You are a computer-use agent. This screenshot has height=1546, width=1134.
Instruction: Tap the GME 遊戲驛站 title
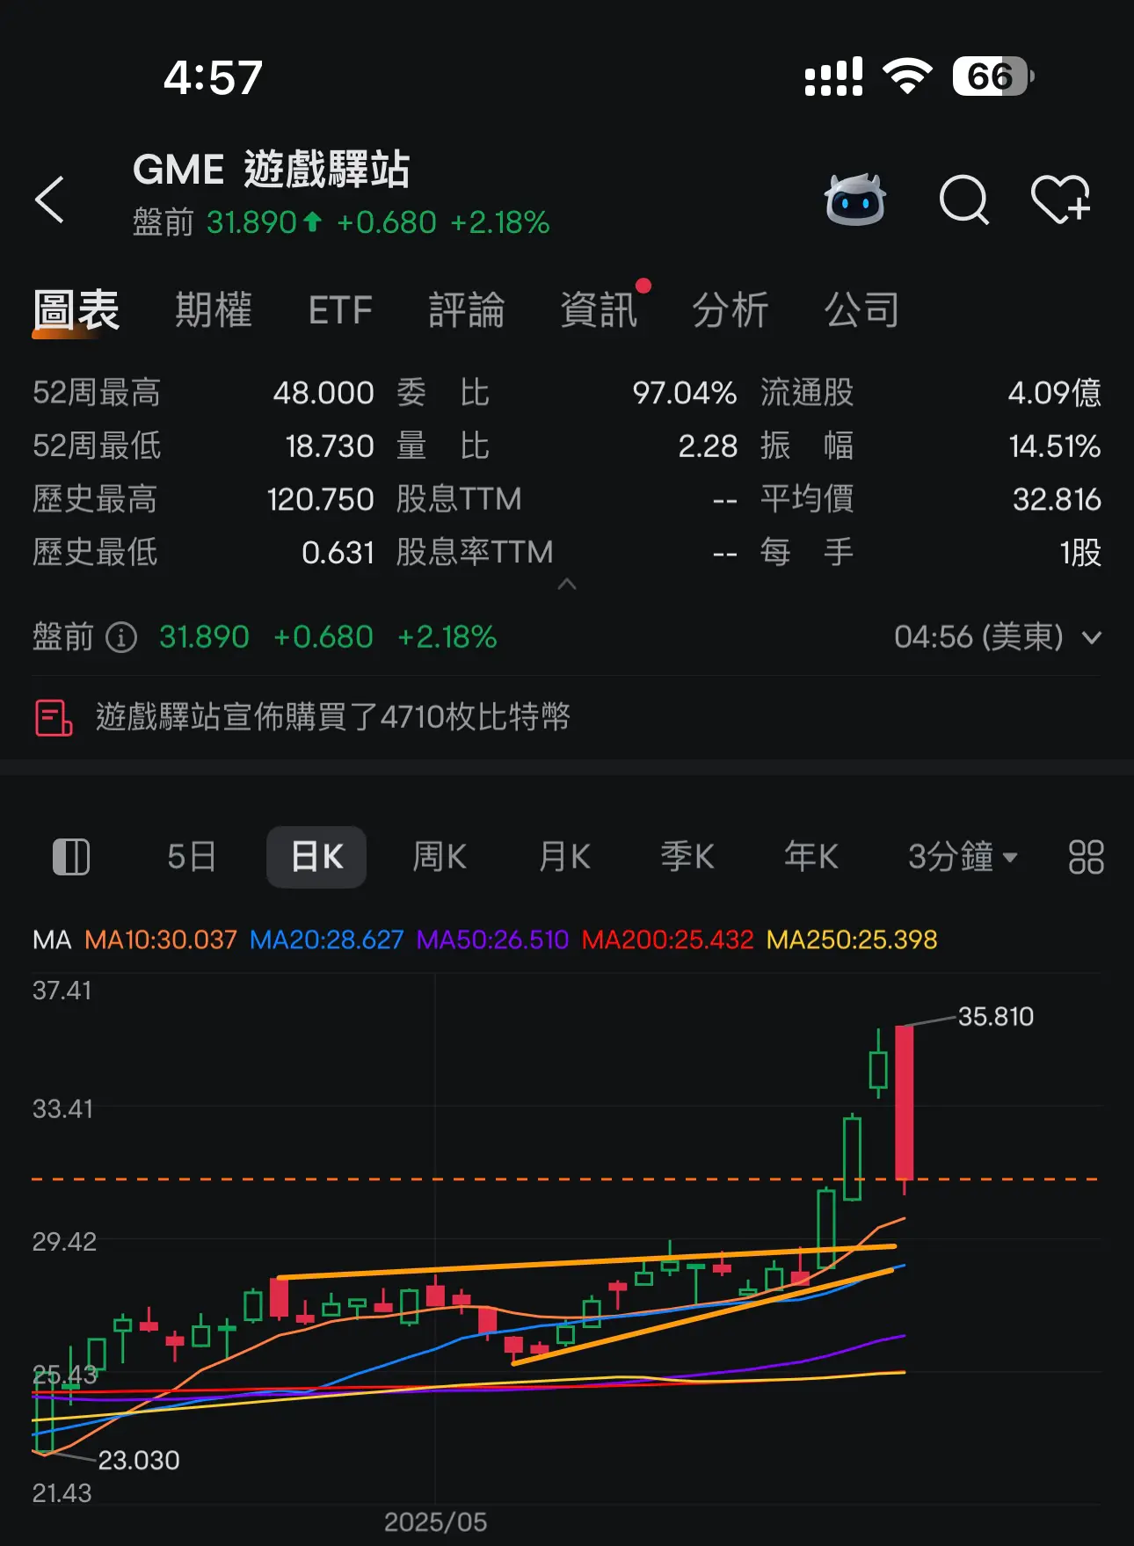[272, 169]
